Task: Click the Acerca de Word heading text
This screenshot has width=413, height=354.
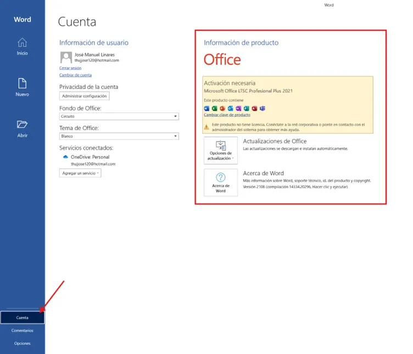Action: click(264, 173)
